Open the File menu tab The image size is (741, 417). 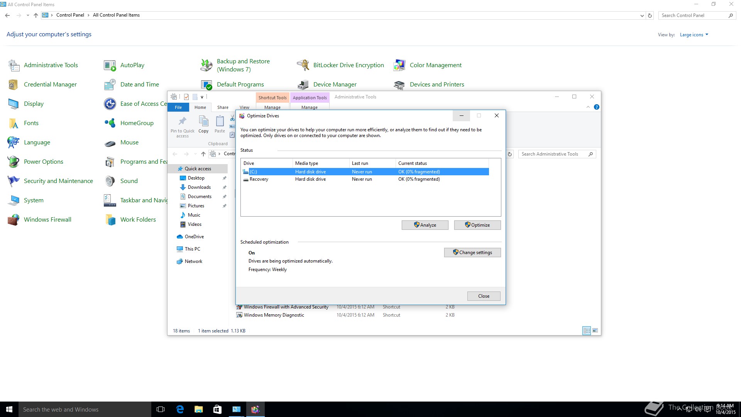178,107
